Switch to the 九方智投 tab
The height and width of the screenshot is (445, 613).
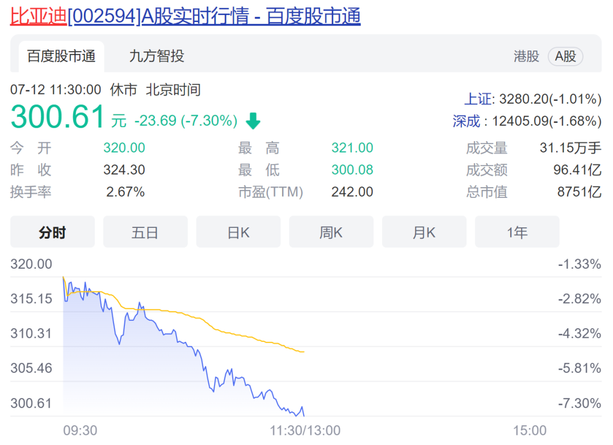157,56
